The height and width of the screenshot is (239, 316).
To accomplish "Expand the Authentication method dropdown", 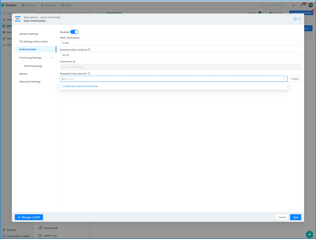I will tap(180, 55).
